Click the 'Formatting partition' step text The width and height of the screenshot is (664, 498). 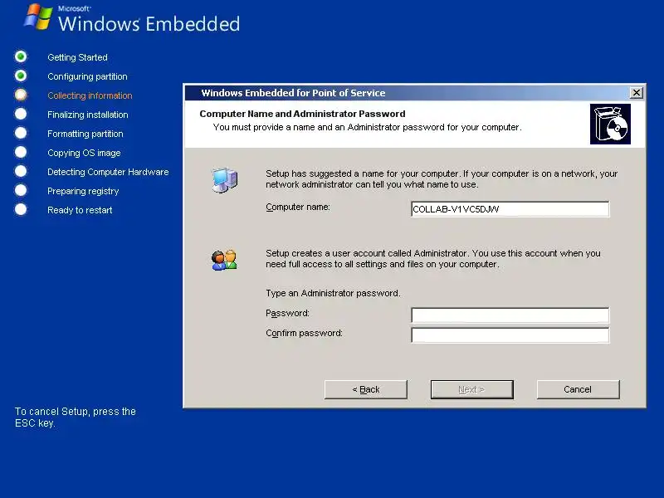85,134
